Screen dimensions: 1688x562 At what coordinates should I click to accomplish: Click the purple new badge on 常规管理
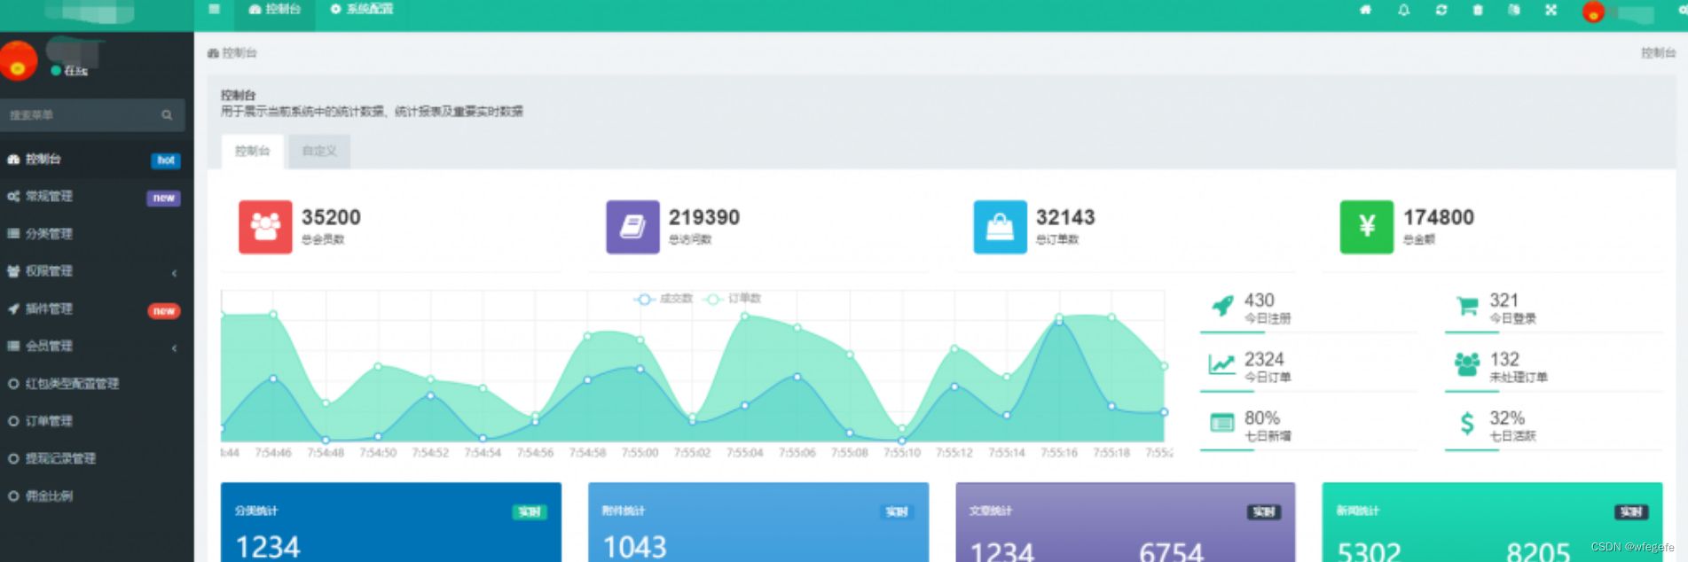coord(163,198)
